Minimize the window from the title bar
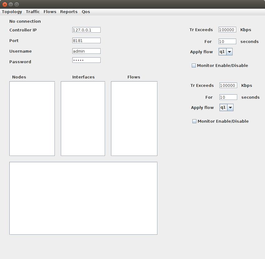265x259 pixels. point(11,4)
